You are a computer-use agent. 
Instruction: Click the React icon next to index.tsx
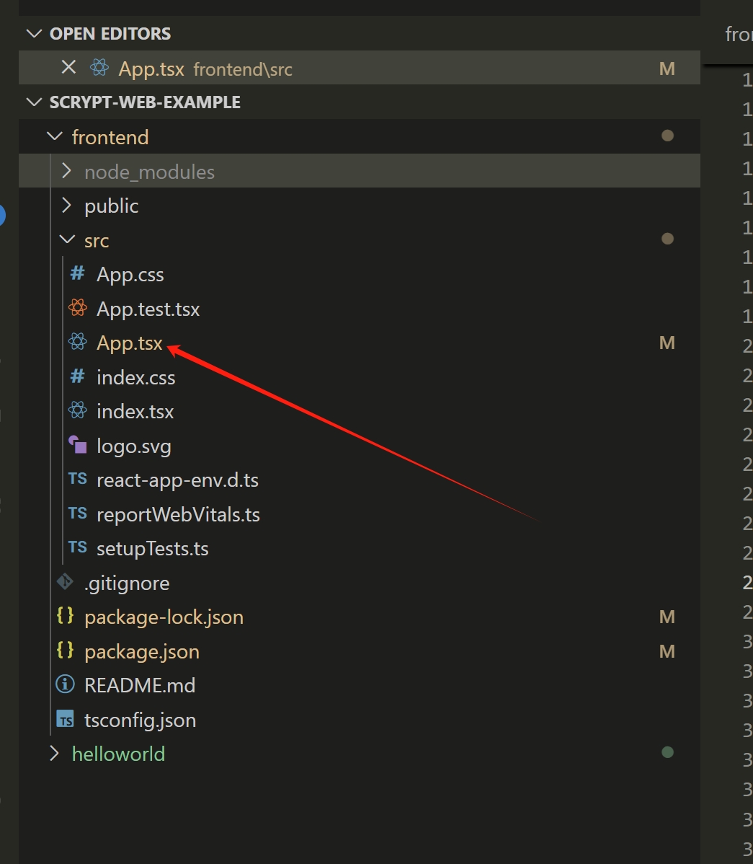[77, 411]
